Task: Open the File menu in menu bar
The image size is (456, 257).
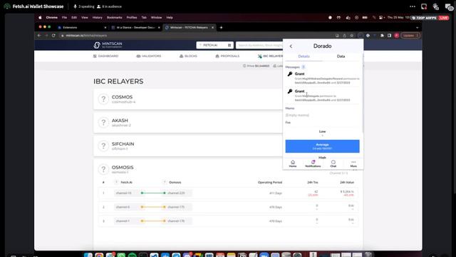Action: pyautogui.click(x=64, y=17)
